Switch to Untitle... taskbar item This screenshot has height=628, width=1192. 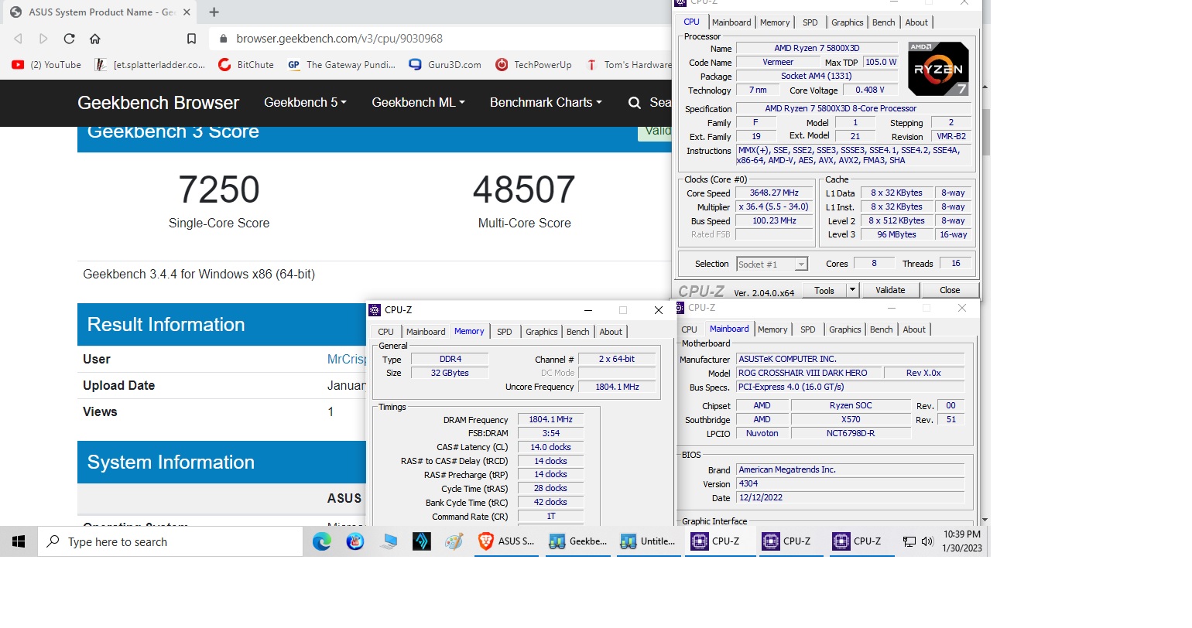[x=649, y=541]
